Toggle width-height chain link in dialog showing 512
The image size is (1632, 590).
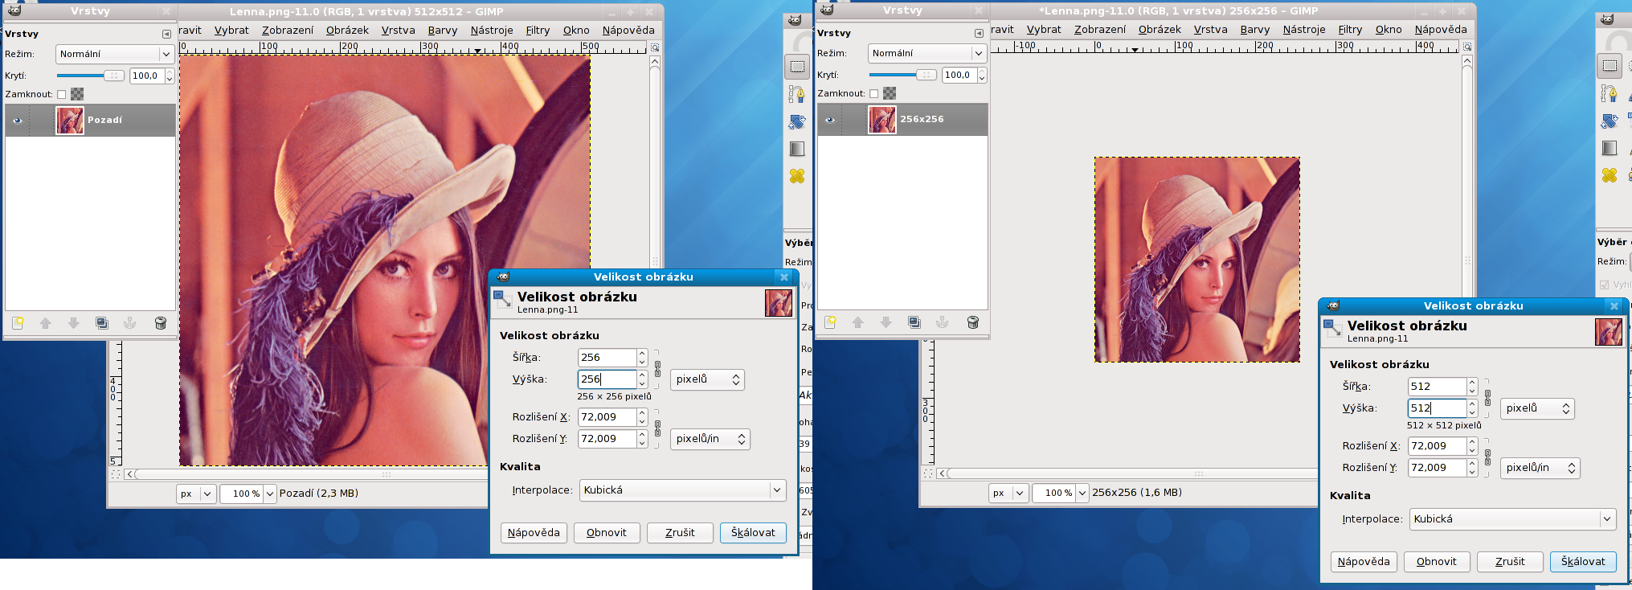pos(1487,398)
